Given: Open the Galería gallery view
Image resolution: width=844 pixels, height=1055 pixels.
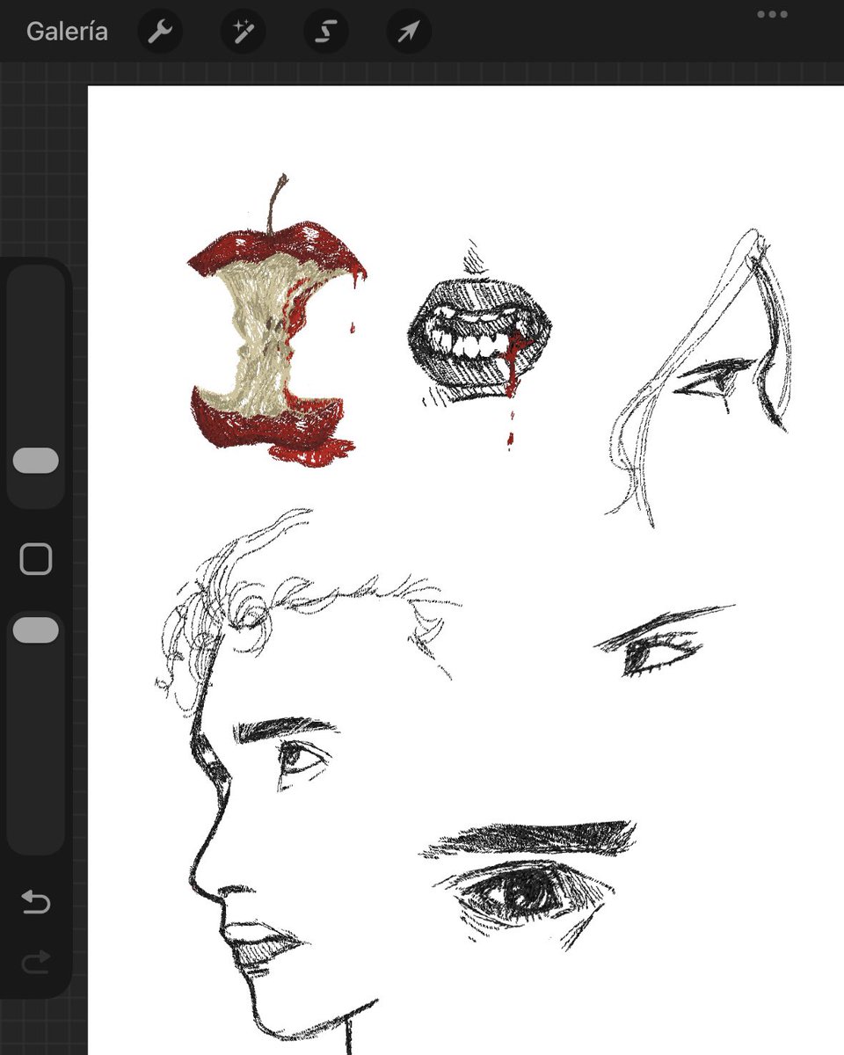Looking at the screenshot, I should pyautogui.click(x=67, y=32).
